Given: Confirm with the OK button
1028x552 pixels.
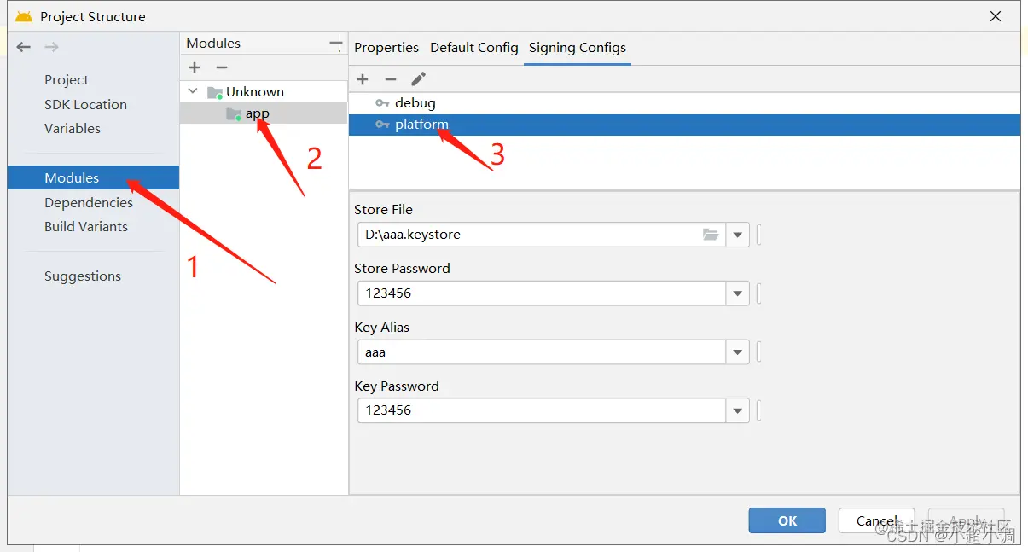Looking at the screenshot, I should point(787,520).
